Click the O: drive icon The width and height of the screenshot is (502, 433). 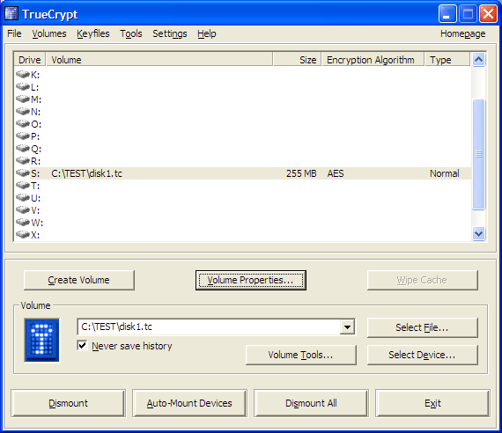click(x=23, y=124)
